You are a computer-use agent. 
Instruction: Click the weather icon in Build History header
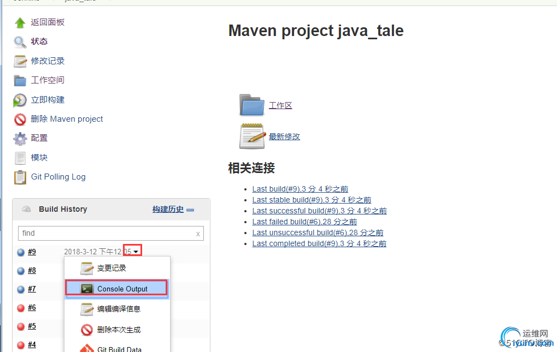pyautogui.click(x=26, y=209)
